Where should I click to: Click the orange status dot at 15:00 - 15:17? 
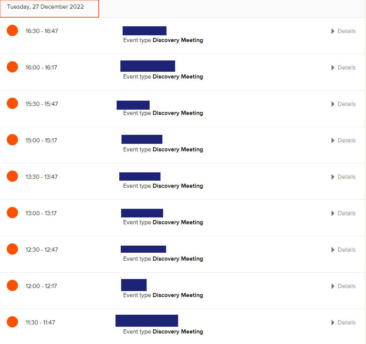(x=12, y=140)
